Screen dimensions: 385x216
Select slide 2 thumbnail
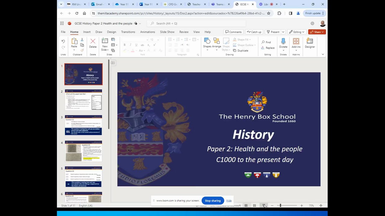click(83, 100)
